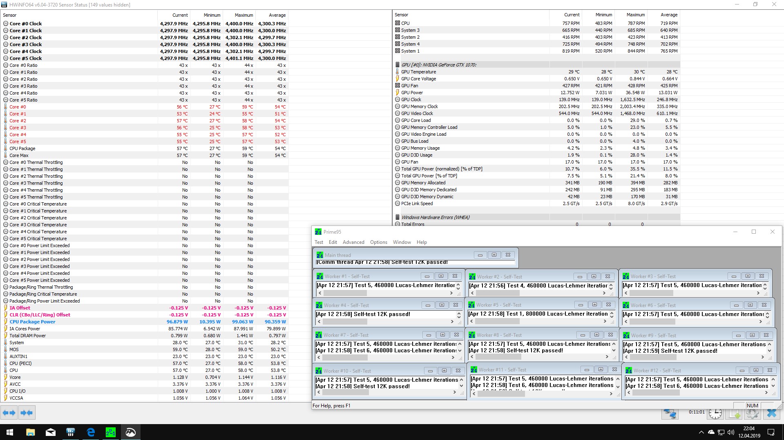The width and height of the screenshot is (784, 440).
Task: Open the Edit menu in Prime95
Action: (x=333, y=242)
